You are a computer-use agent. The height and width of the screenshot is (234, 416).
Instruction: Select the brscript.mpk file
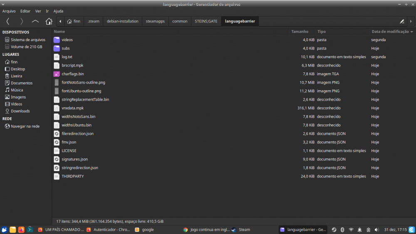72,65
